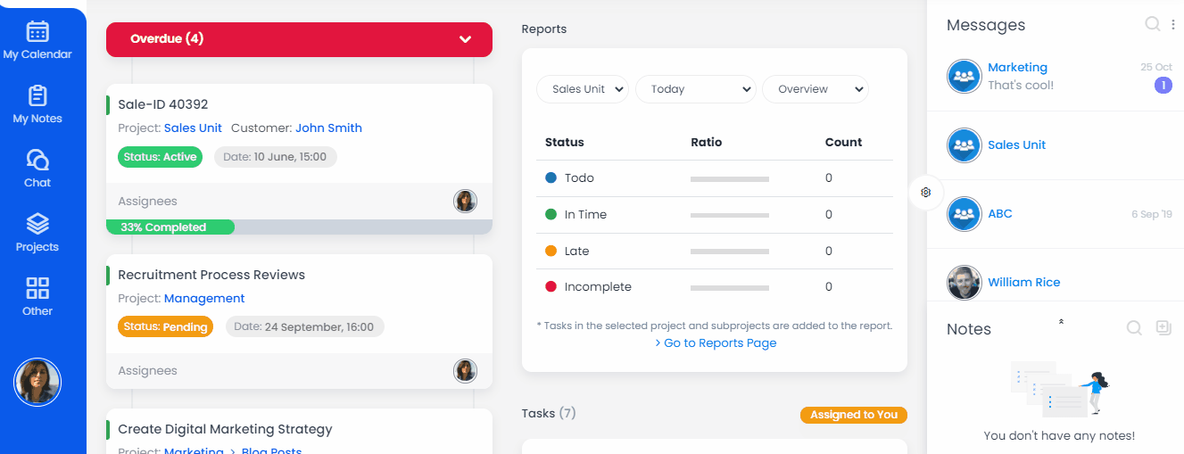Viewport: 1184px width, 454px height.
Task: Click the Count column header
Action: coord(843,143)
